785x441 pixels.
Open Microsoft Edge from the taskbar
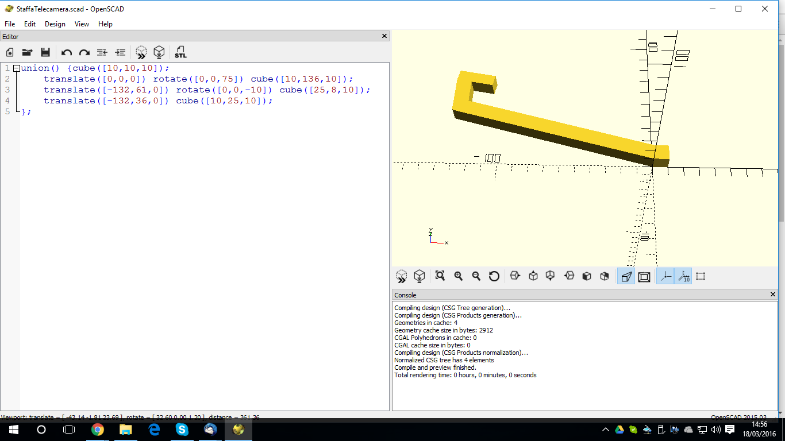[154, 430]
